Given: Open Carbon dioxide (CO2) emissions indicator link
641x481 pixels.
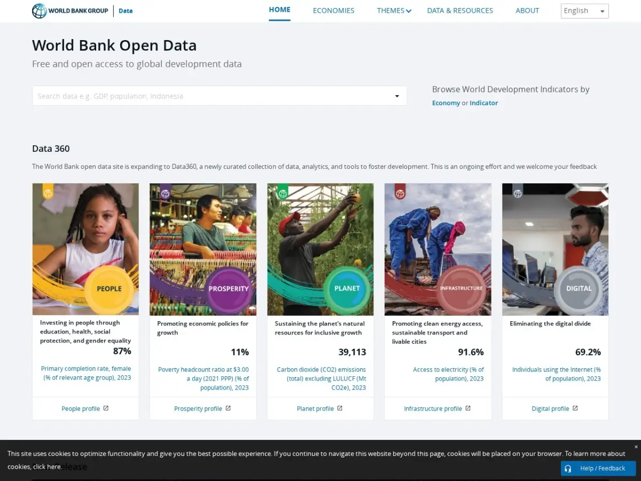Looking at the screenshot, I should point(321,378).
